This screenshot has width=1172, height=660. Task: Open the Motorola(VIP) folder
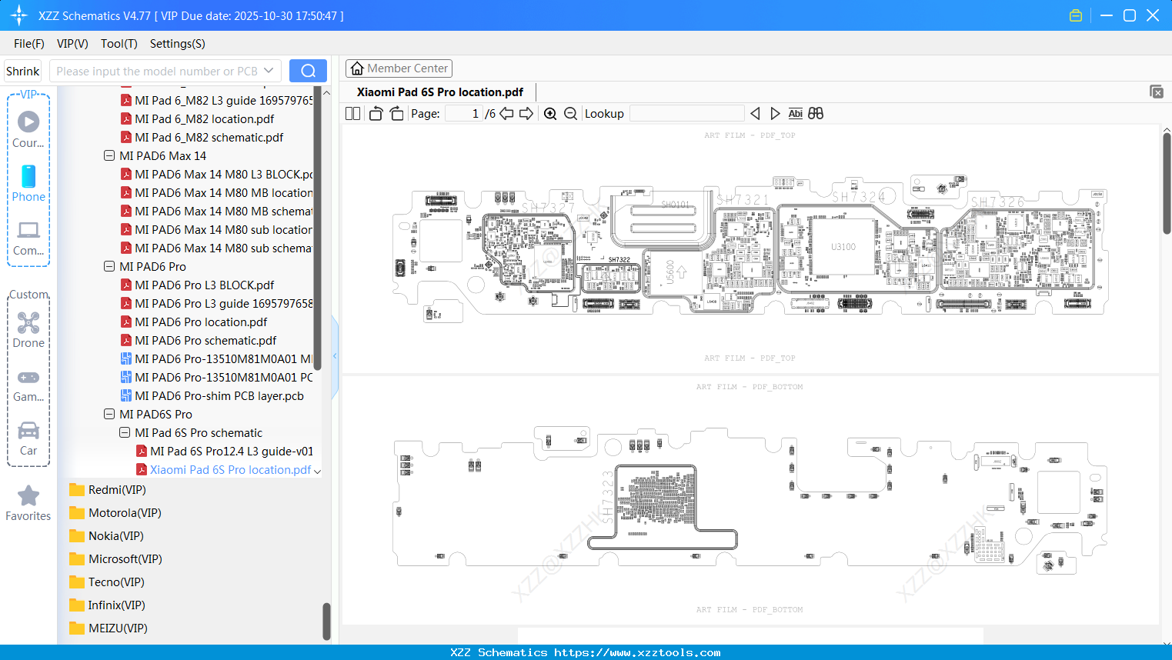(115, 513)
